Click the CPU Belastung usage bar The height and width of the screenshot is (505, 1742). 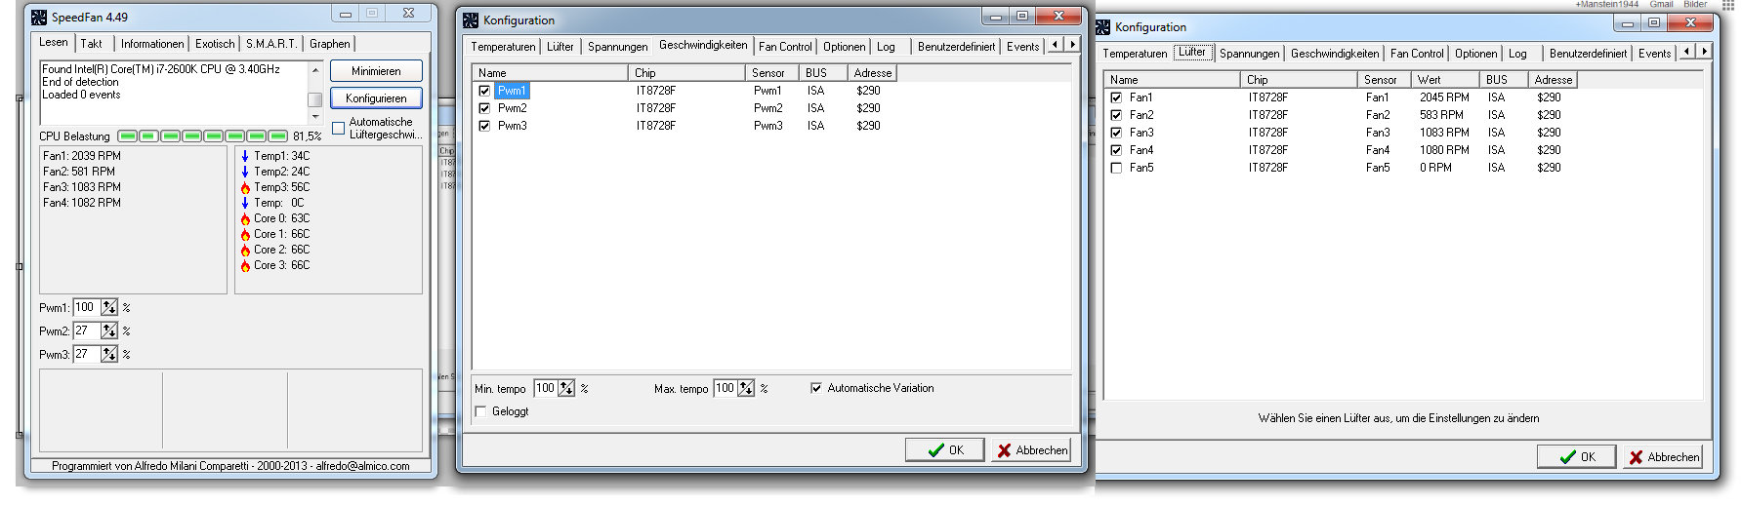click(203, 136)
